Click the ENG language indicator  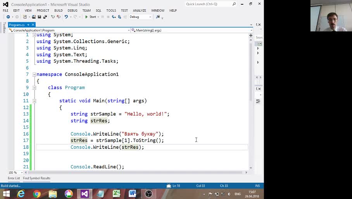pyautogui.click(x=238, y=194)
